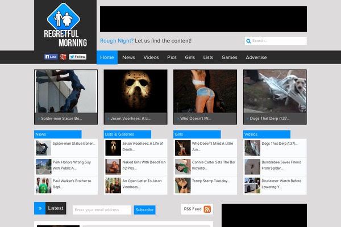341x227 pixels.
Task: Open 'Naked Girls With Dead Fish' gallery
Action: click(144, 165)
